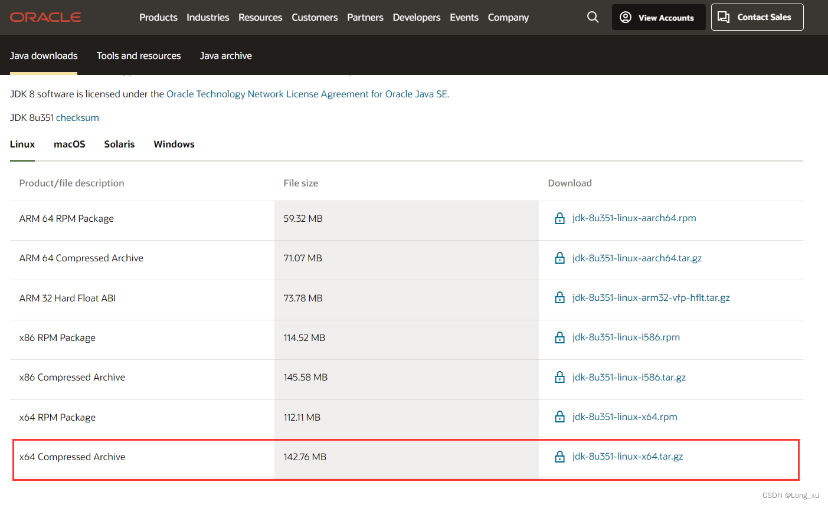The image size is (828, 505).
Task: Open the Resources menu
Action: coord(260,17)
